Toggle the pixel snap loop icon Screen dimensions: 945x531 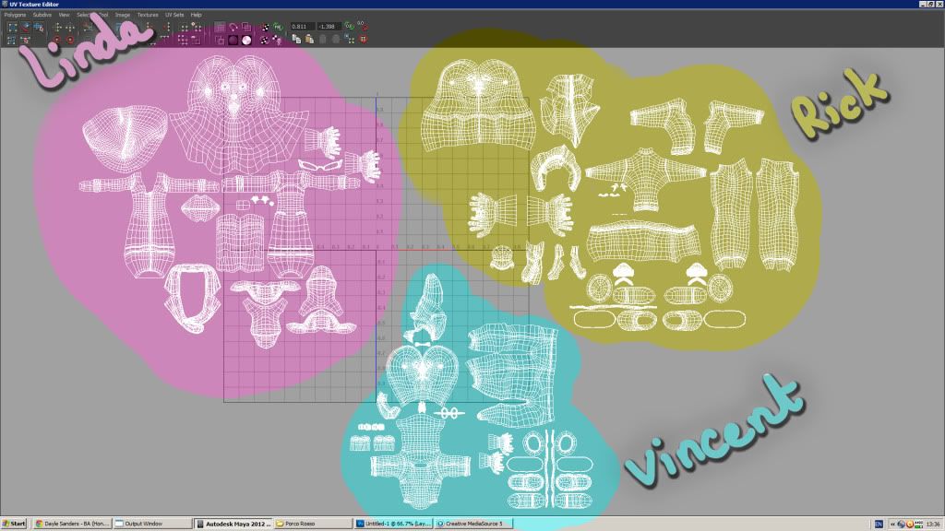click(x=233, y=27)
